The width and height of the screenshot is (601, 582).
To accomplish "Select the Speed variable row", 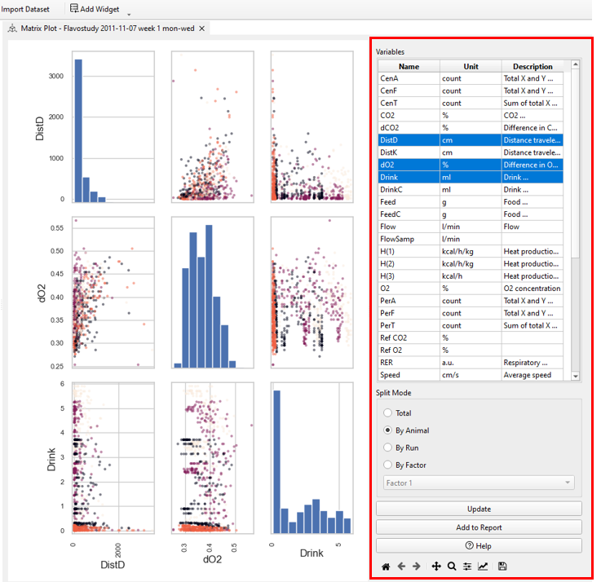I will point(471,375).
